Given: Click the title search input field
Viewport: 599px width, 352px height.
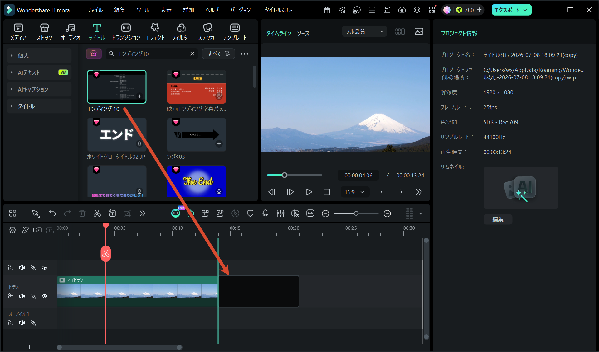Looking at the screenshot, I should [x=151, y=54].
